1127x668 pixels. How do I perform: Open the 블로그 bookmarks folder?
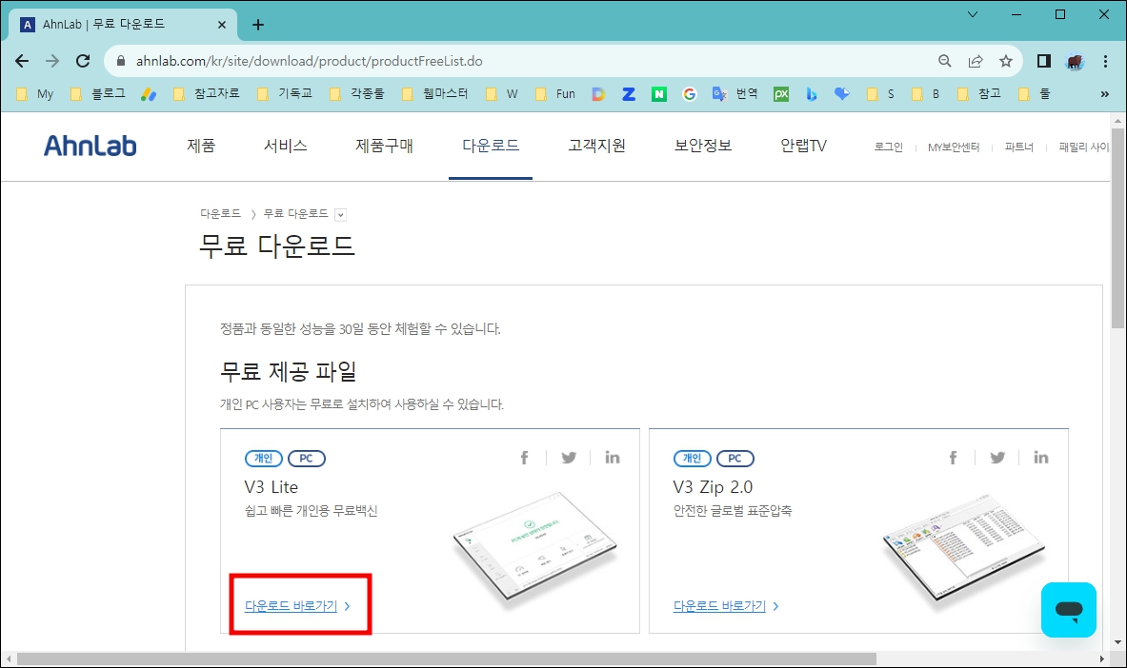tap(98, 94)
